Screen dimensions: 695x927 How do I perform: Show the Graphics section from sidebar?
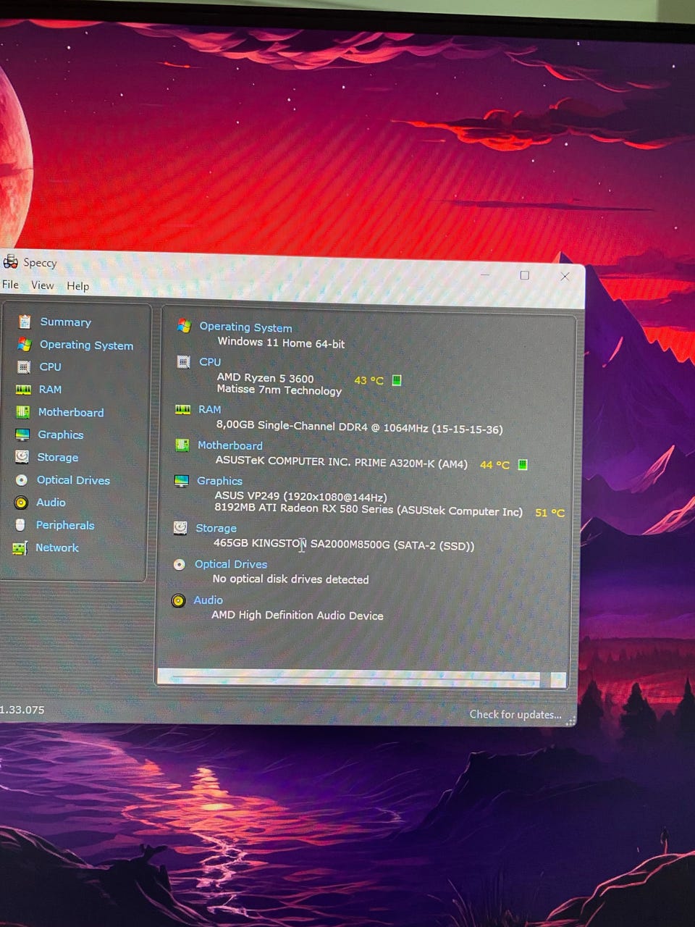pyautogui.click(x=60, y=435)
